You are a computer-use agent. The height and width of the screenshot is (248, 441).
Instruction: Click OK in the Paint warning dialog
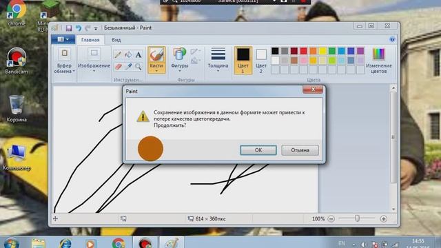(258, 150)
